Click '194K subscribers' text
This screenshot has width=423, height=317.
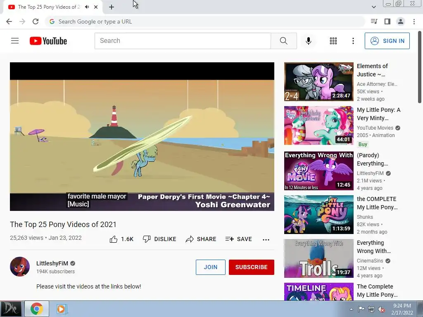point(56,272)
